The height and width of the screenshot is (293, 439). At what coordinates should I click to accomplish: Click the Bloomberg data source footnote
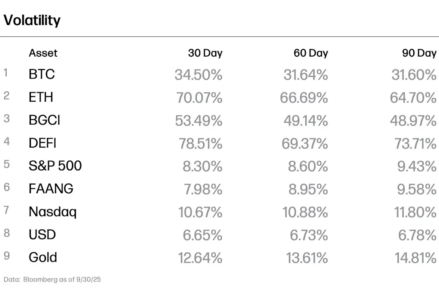[52, 280]
